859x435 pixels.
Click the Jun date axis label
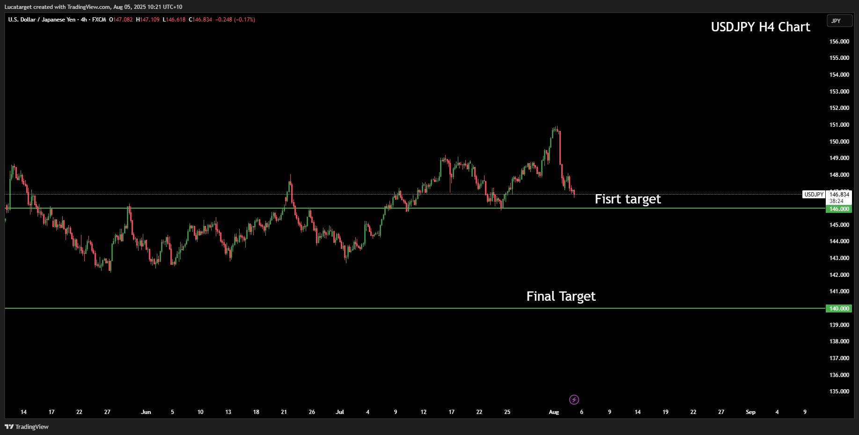pos(146,412)
